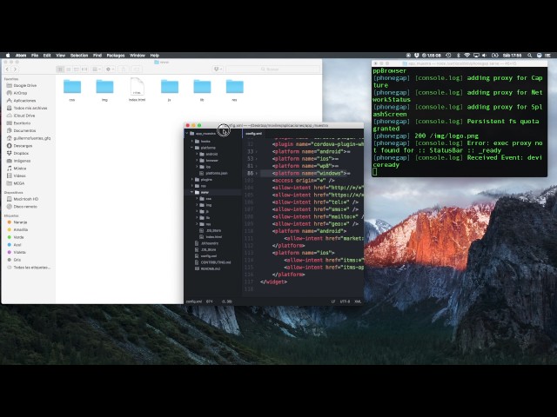Select the Violeta tag in Finder sidebar

[19, 252]
